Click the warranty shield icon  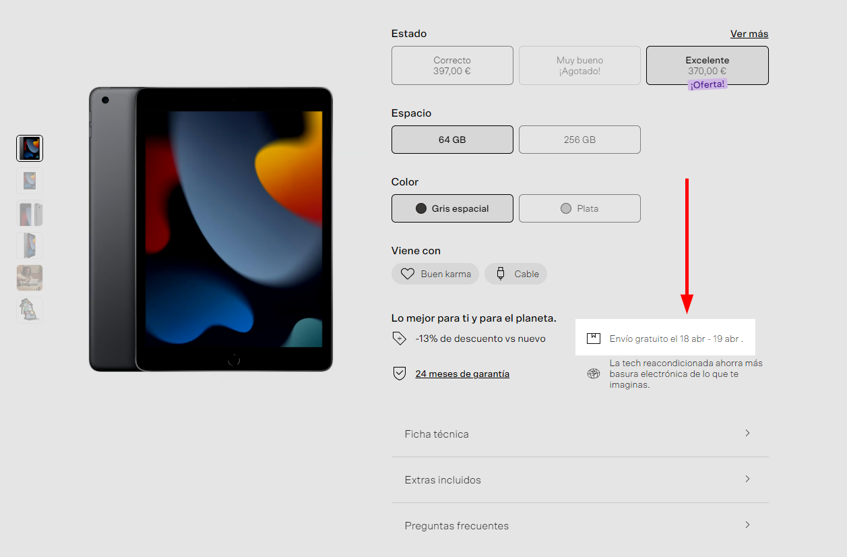click(399, 374)
